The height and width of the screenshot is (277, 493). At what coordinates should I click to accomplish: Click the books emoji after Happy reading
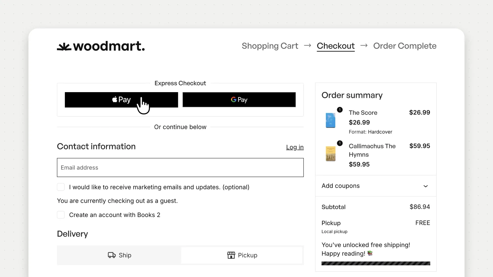[x=370, y=253]
